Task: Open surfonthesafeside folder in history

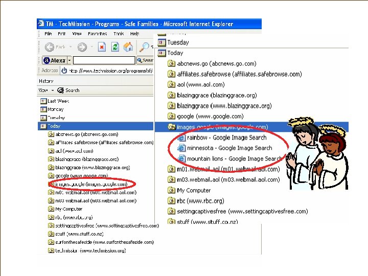Action: pos(101,242)
